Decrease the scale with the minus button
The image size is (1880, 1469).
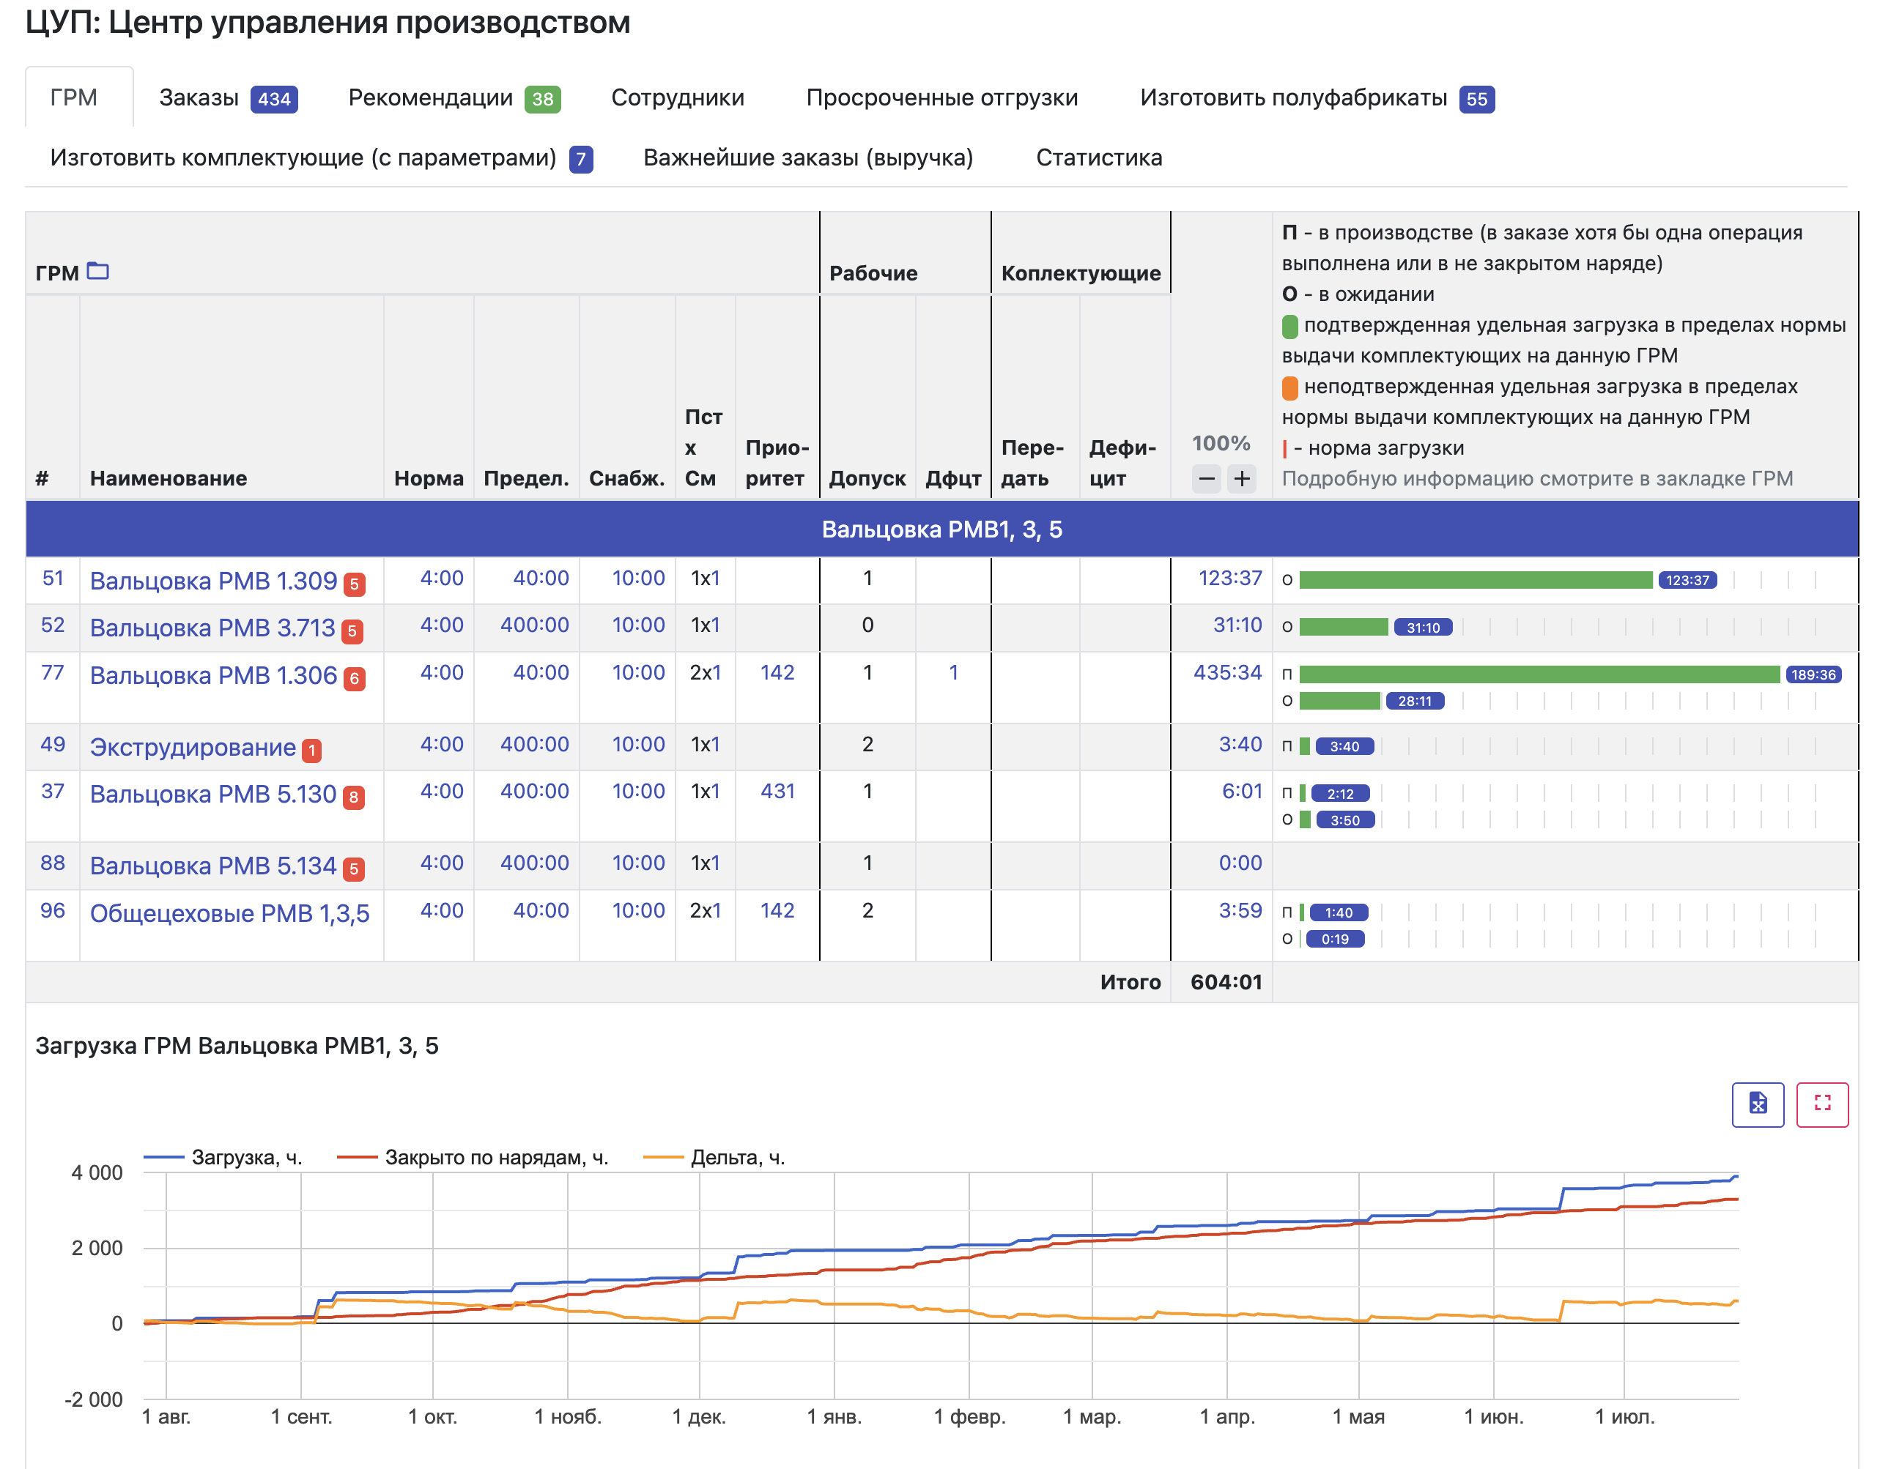coord(1207,478)
